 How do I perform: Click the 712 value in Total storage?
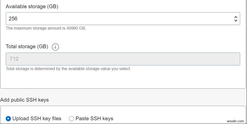pos(14,59)
